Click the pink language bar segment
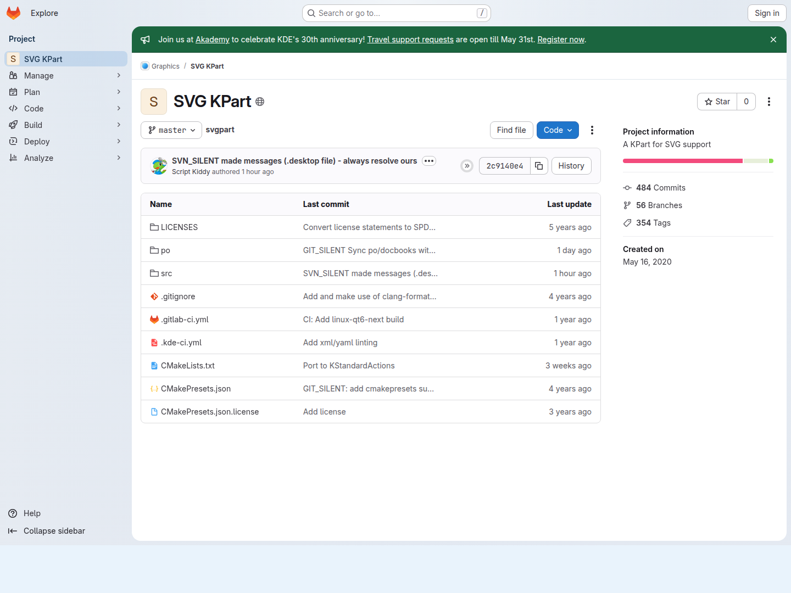This screenshot has height=593, width=791. pyautogui.click(x=683, y=161)
